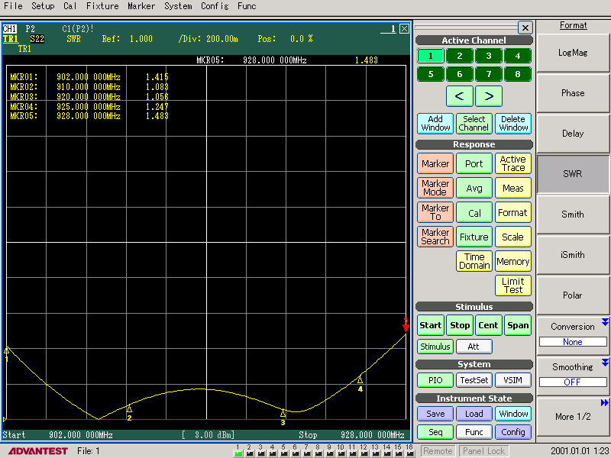Select active channel 1
Screen dimensions: 611x458
(x=431, y=56)
